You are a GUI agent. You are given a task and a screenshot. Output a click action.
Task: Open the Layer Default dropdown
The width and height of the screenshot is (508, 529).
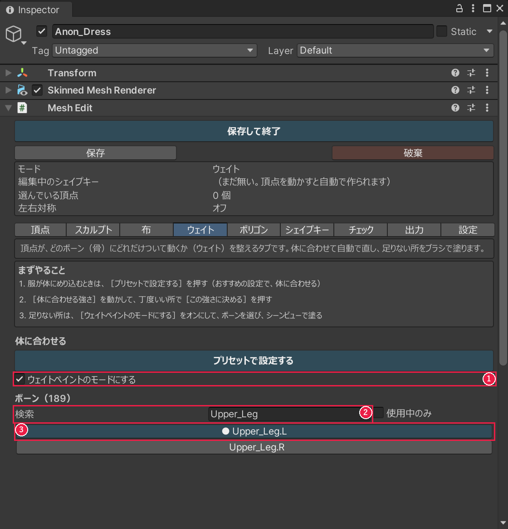[x=395, y=50]
